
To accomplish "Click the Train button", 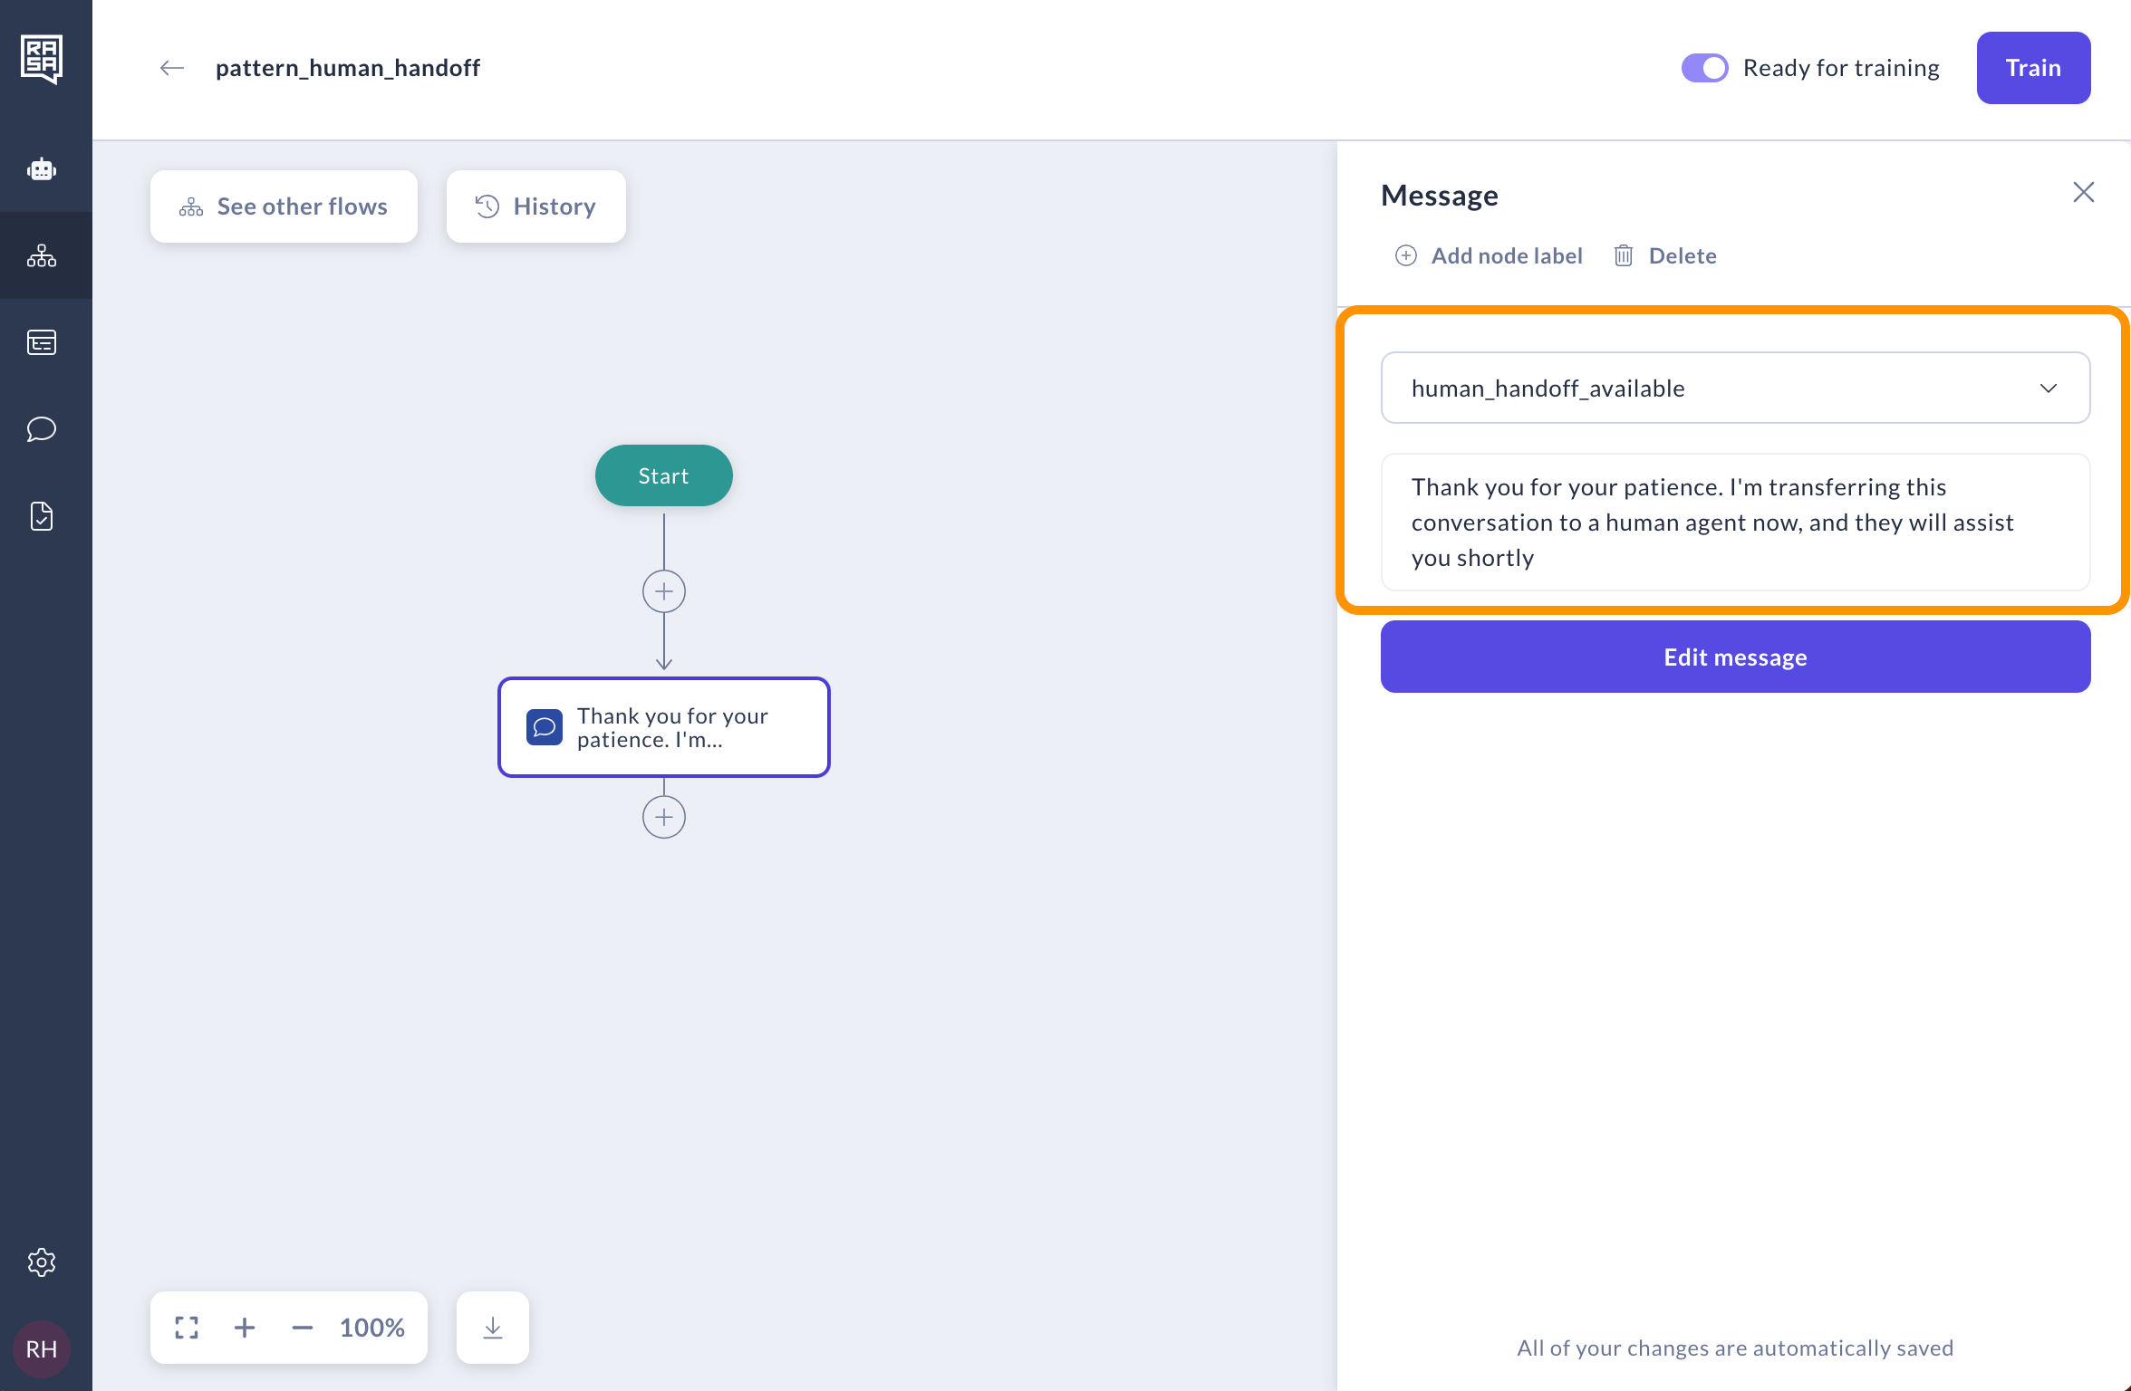I will 2033,67.
